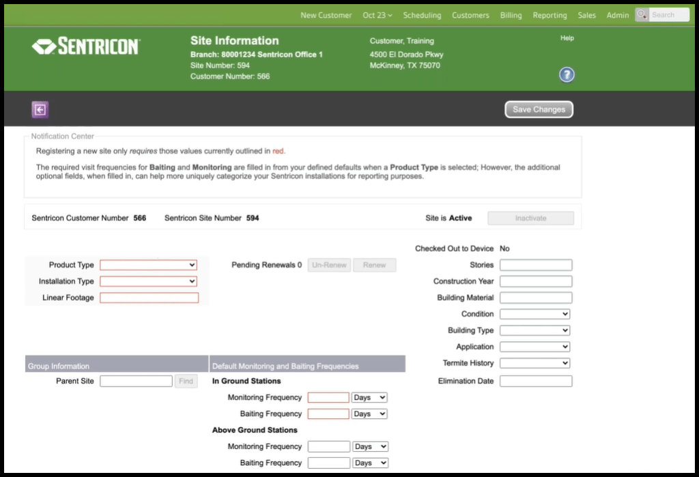Screen dimensions: 699x477
Task: Click the Help link
Action: [x=567, y=38]
